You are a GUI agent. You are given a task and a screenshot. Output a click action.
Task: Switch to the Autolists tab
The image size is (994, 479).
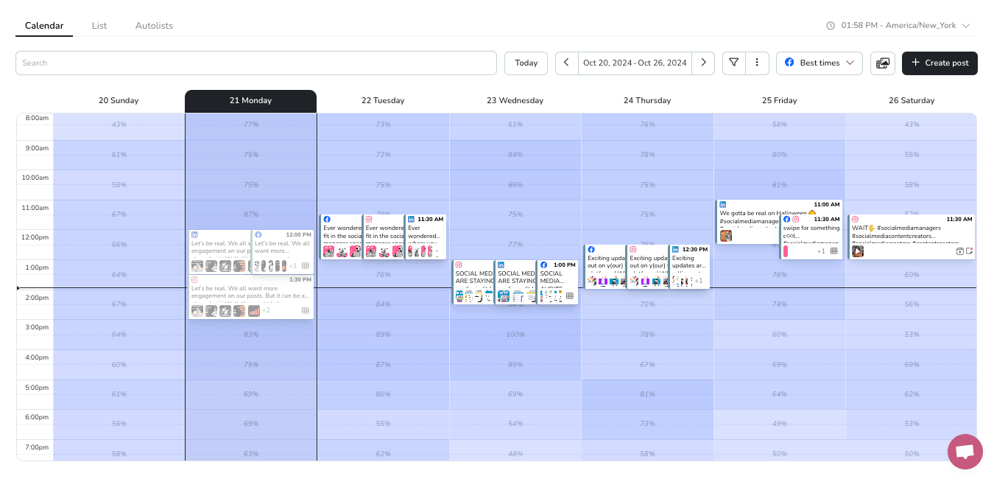(154, 26)
